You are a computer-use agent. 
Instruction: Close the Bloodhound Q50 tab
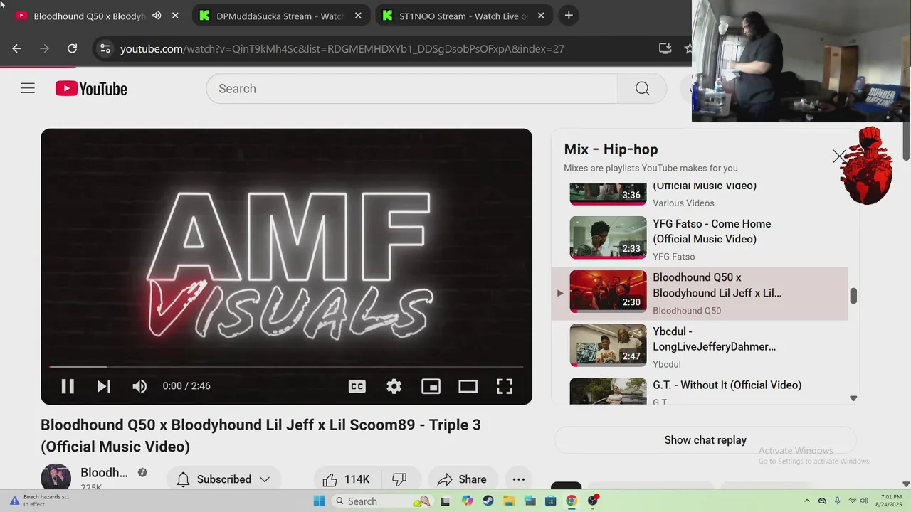175,16
